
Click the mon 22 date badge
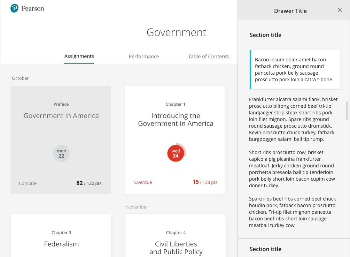point(61,153)
